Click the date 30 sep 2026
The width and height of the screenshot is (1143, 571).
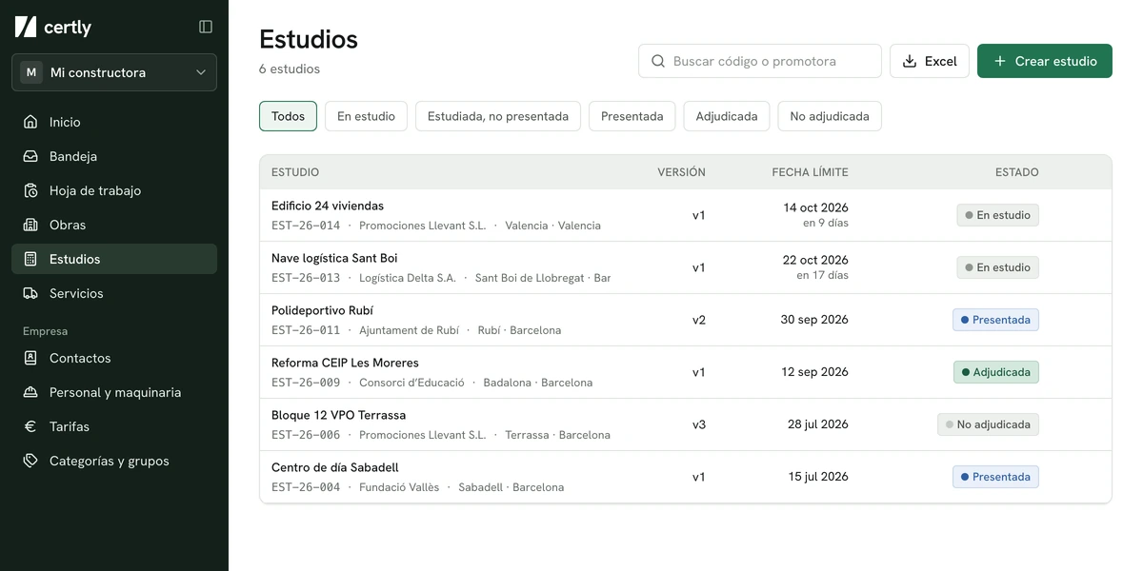[814, 320]
